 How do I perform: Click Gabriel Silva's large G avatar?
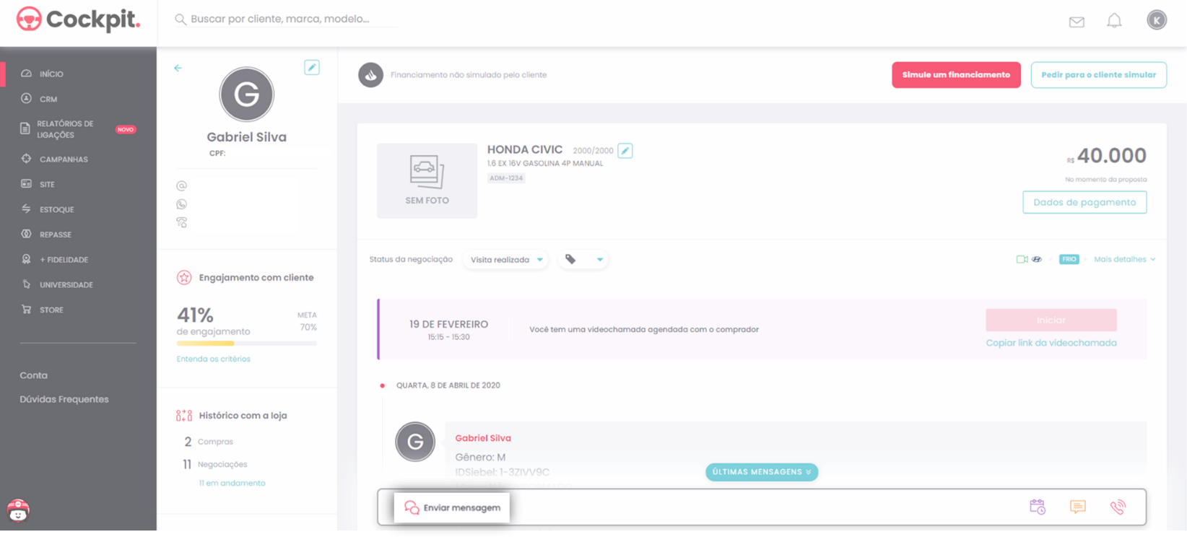tap(247, 95)
